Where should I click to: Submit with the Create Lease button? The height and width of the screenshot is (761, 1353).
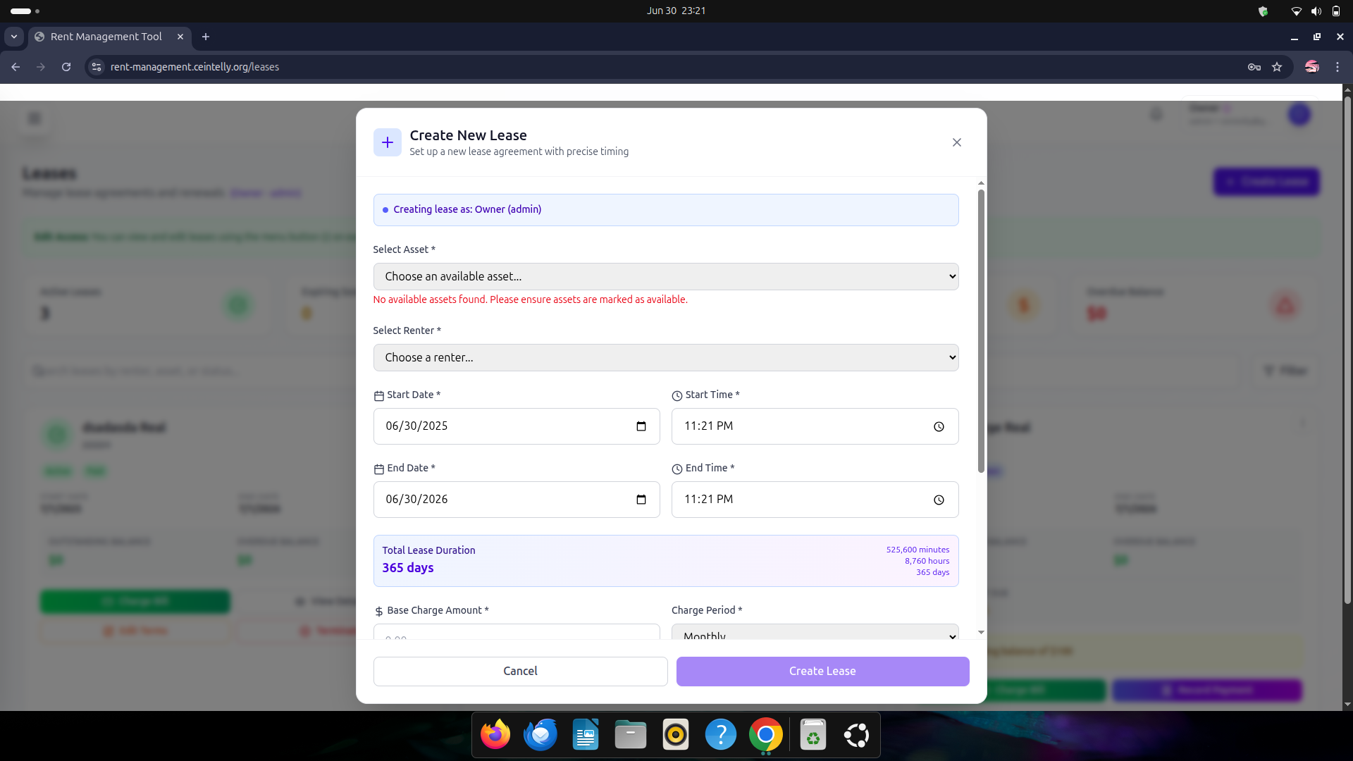coord(822,672)
